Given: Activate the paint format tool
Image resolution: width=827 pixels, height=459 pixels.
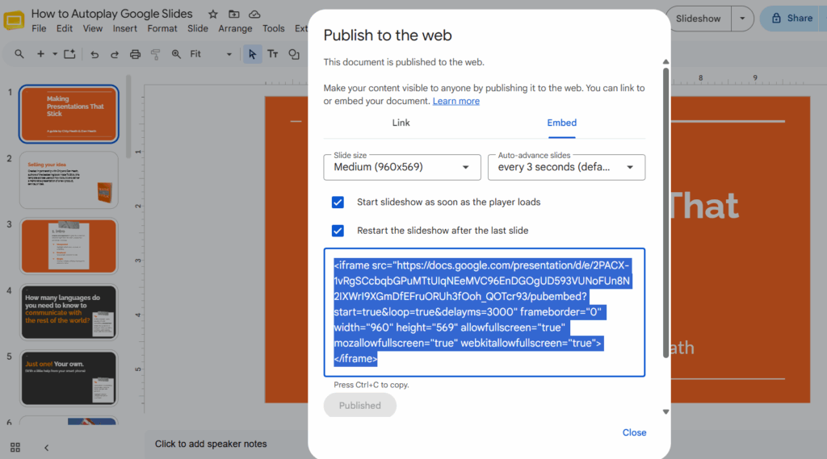Looking at the screenshot, I should (156, 54).
